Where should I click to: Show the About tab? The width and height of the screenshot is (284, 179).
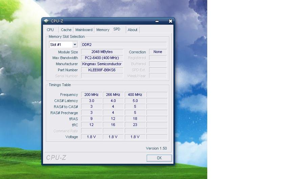[133, 30]
